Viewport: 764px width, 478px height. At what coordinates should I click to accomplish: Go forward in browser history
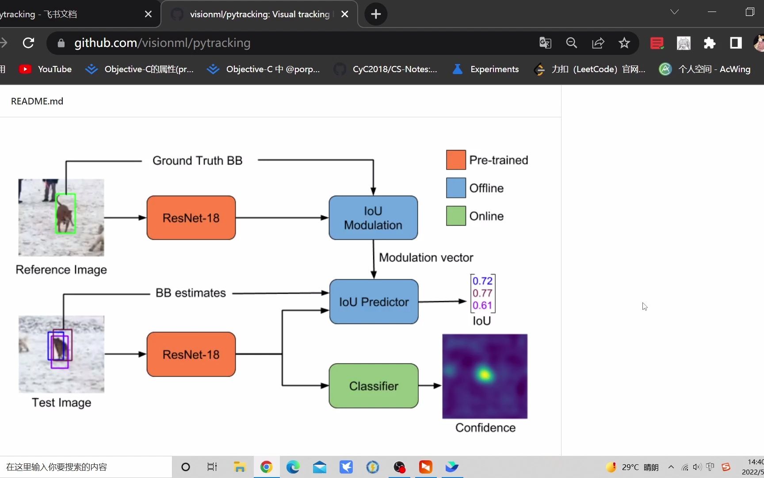coord(4,43)
